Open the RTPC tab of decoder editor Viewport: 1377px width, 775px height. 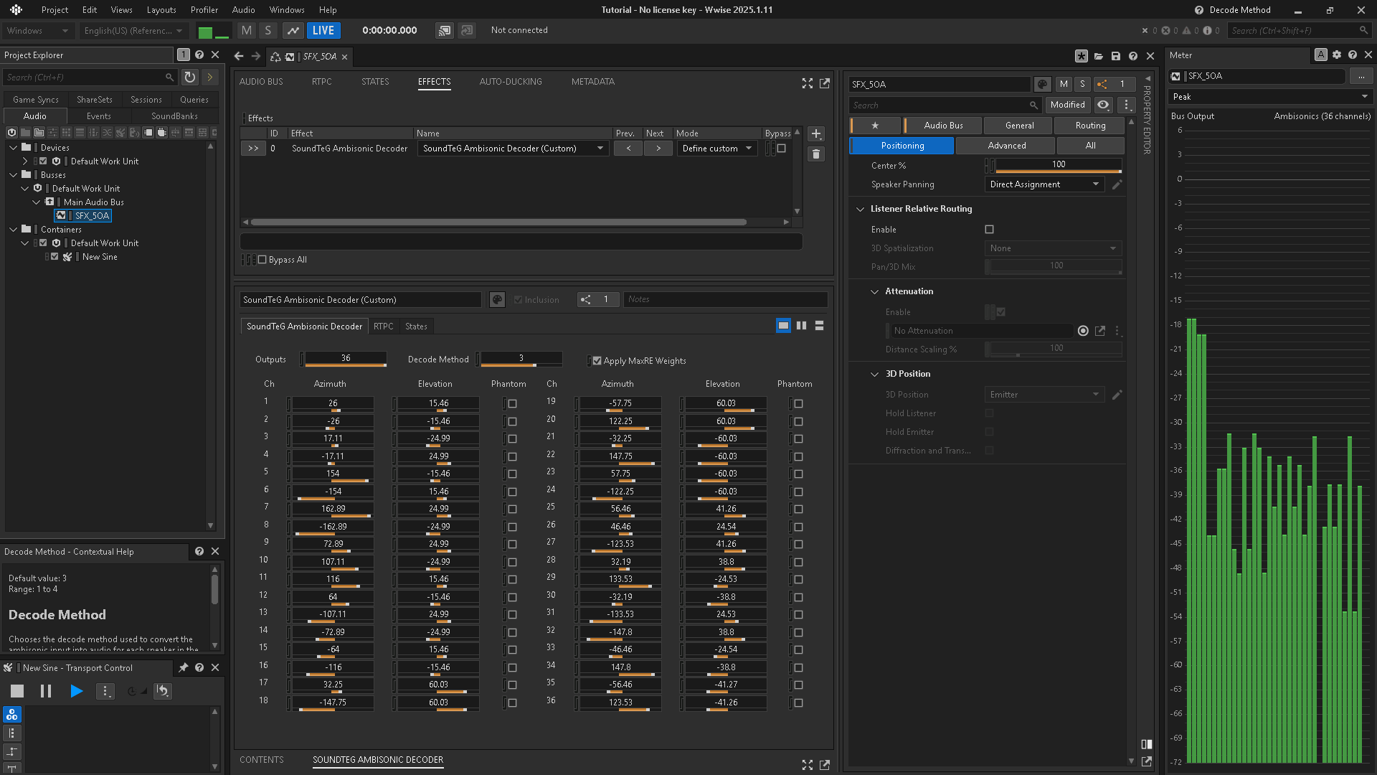point(384,327)
